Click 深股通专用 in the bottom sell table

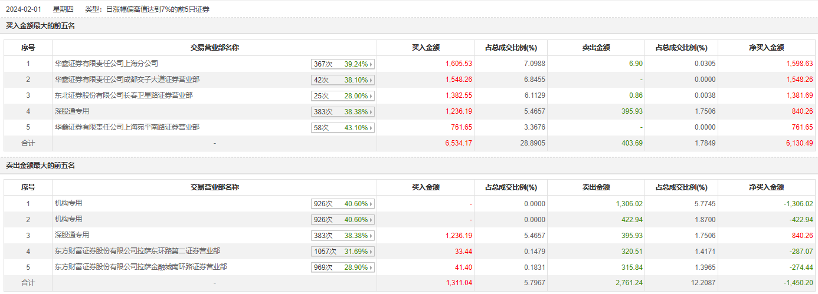click(72, 234)
